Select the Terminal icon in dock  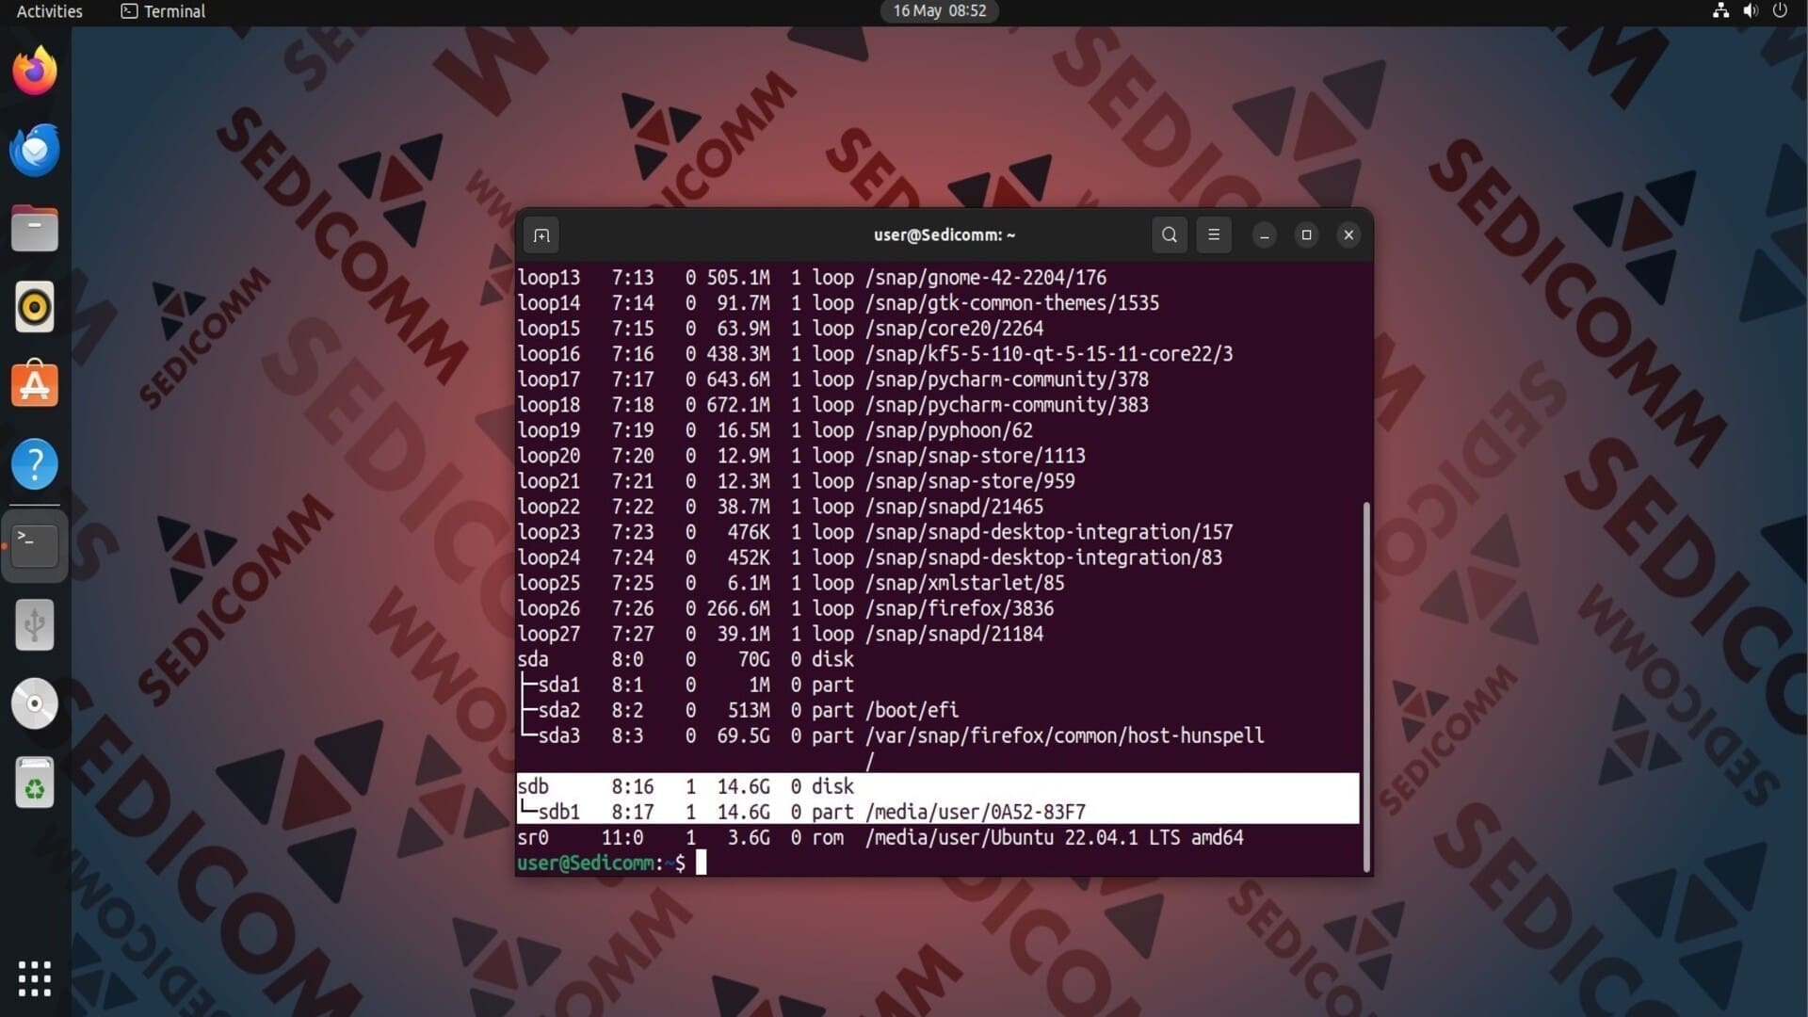tap(35, 544)
